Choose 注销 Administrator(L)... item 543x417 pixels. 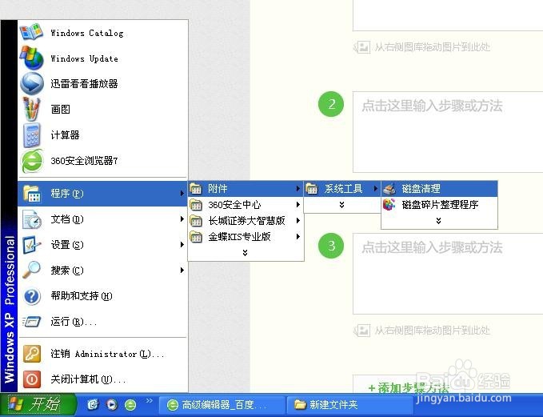[102, 354]
